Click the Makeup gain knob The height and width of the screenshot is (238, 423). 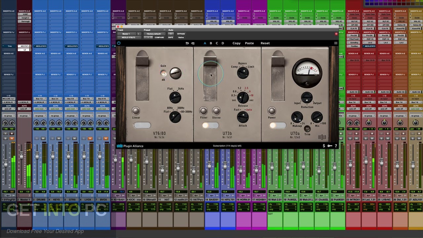pos(297,117)
